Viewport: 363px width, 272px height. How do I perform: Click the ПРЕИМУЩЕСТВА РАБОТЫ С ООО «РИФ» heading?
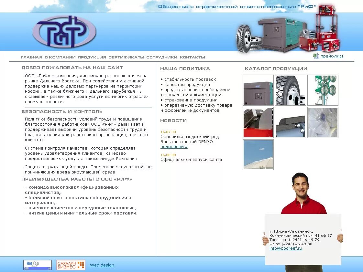(77, 179)
